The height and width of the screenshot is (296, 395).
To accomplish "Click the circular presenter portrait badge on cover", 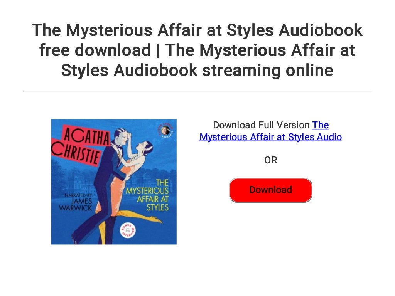I will pyautogui.click(x=165, y=131).
